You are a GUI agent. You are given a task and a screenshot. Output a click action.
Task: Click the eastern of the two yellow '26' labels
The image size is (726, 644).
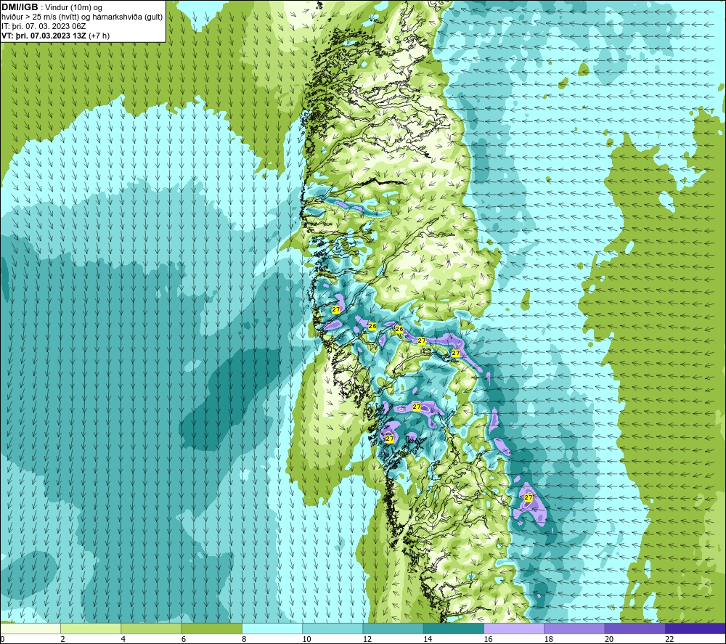(x=399, y=329)
